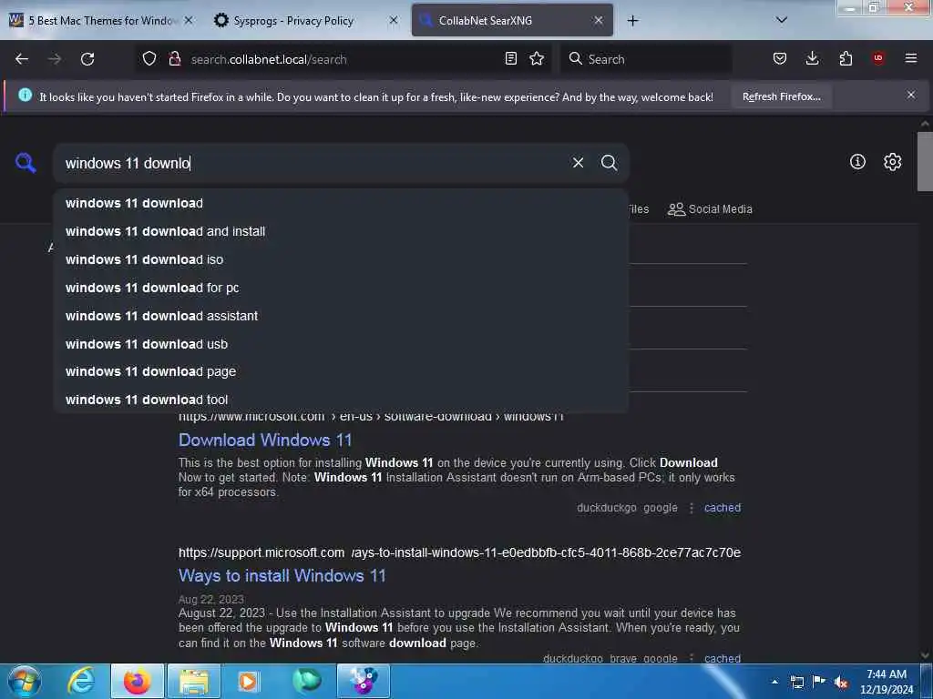Choose suggestion 'windows 11 download page'
The height and width of the screenshot is (699, 933).
pyautogui.click(x=341, y=371)
